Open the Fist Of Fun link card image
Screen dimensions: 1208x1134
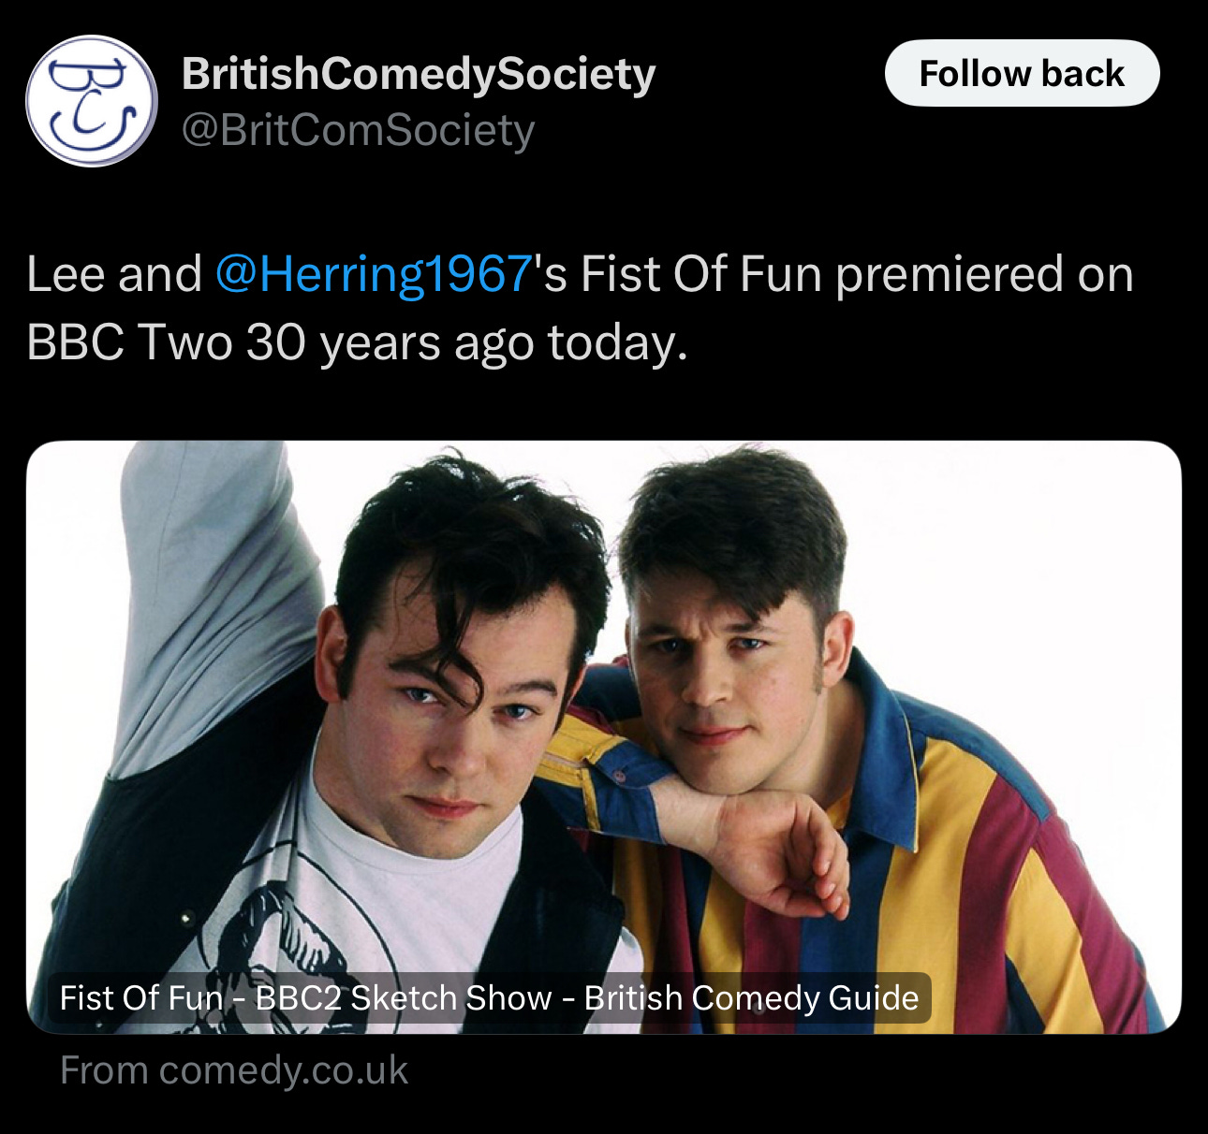click(x=604, y=737)
